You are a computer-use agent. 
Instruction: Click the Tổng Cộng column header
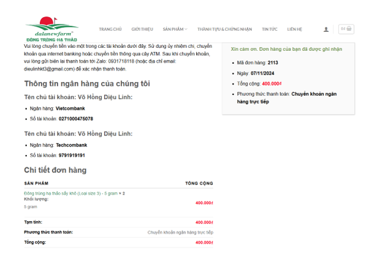tap(199, 184)
